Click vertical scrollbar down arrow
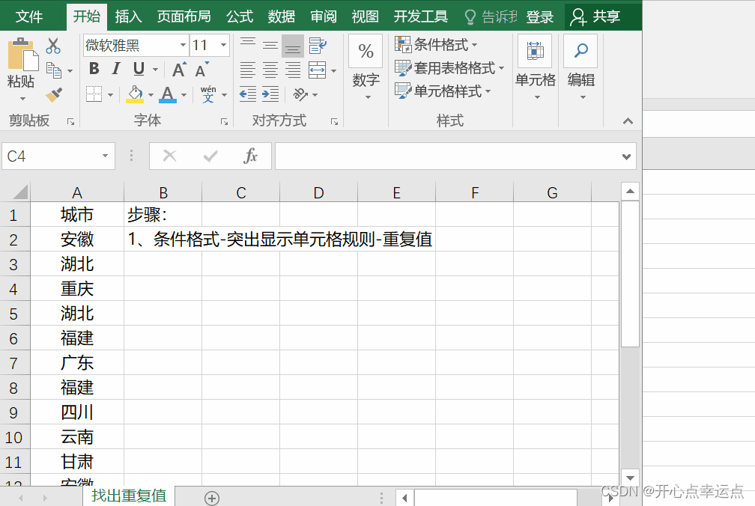Image resolution: width=755 pixels, height=506 pixels. [631, 478]
